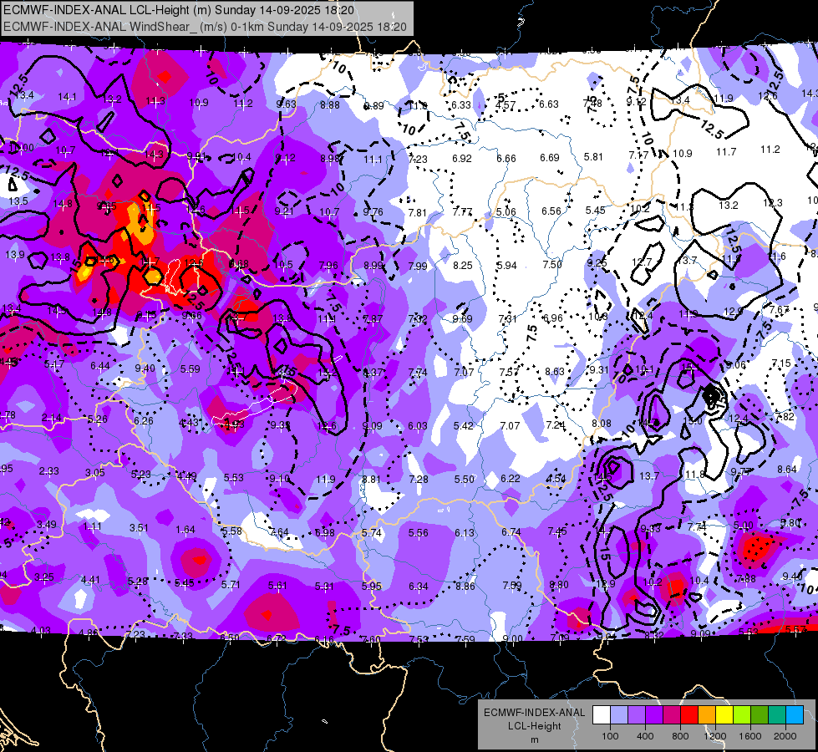This screenshot has width=818, height=752.
Task: Click the shear value '5.50' on the map
Action: pos(465,479)
